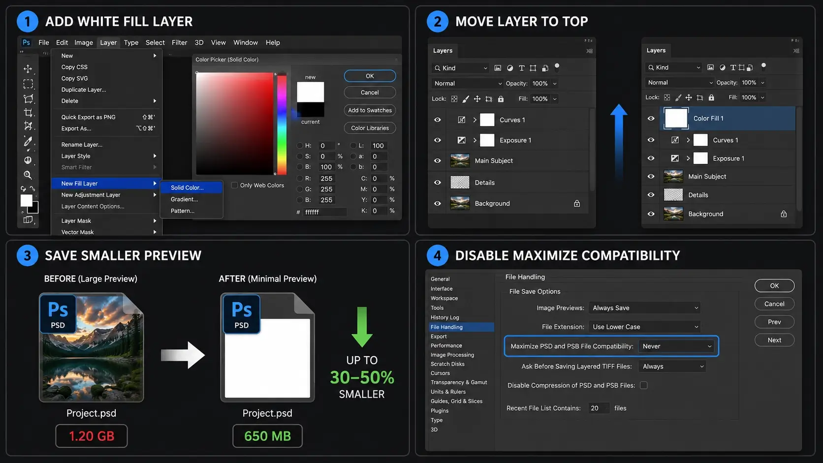This screenshot has height=463, width=823.
Task: Click Lock All padlock in left Layers panel
Action: (501, 99)
